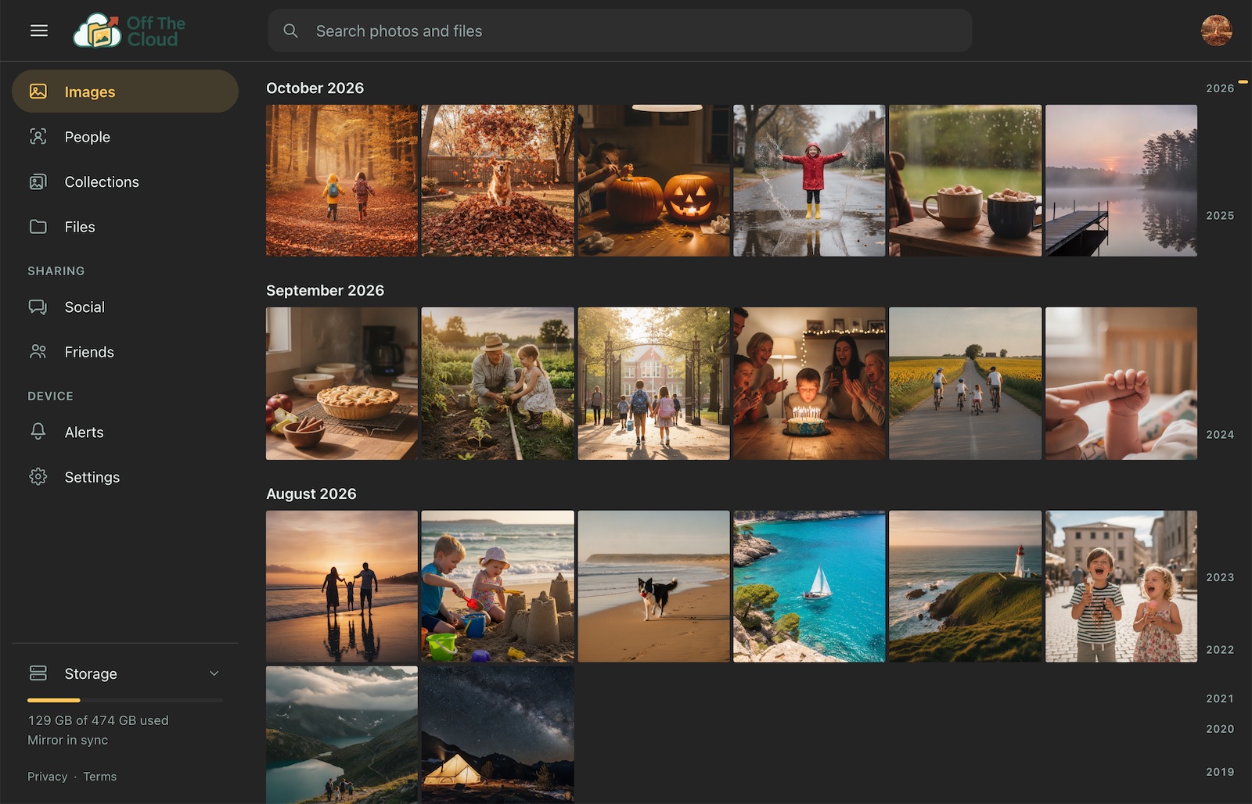Viewport: 1252px width, 804px height.
Task: Open the dog in leaf pile photo
Action: 498,181
